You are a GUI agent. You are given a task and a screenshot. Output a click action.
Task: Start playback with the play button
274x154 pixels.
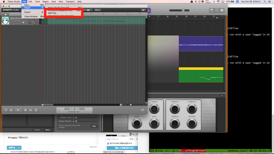[18, 110]
